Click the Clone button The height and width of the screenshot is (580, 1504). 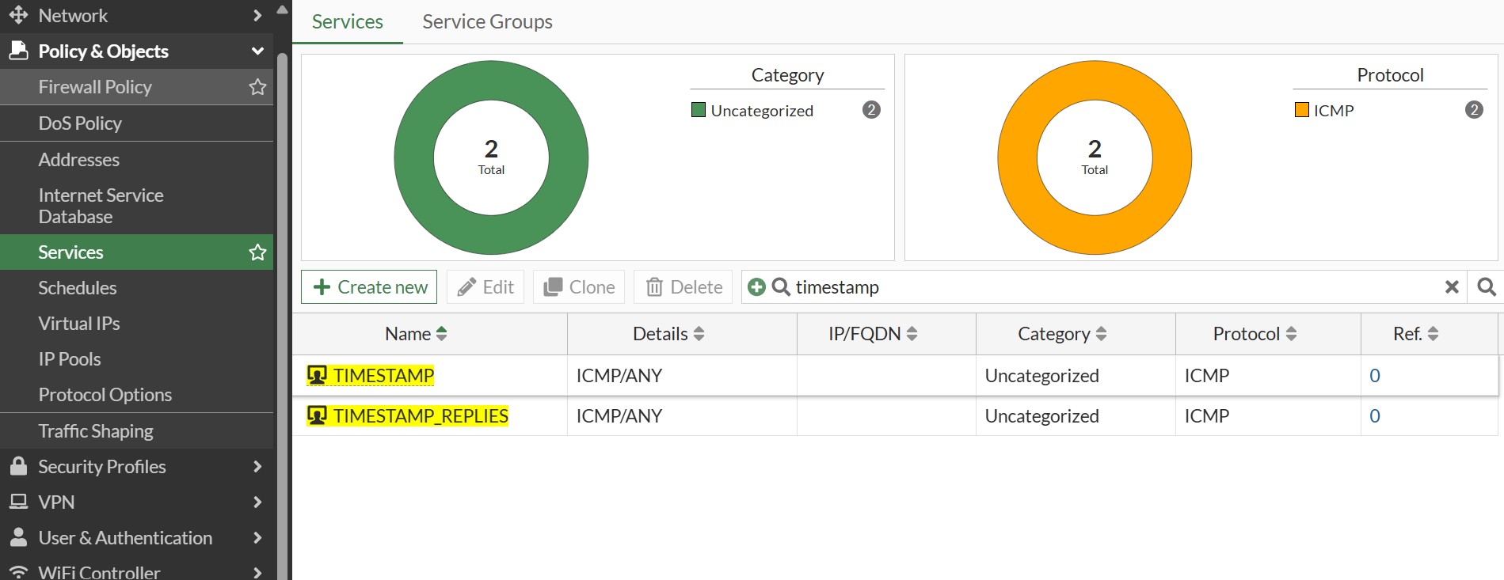pyautogui.click(x=579, y=287)
